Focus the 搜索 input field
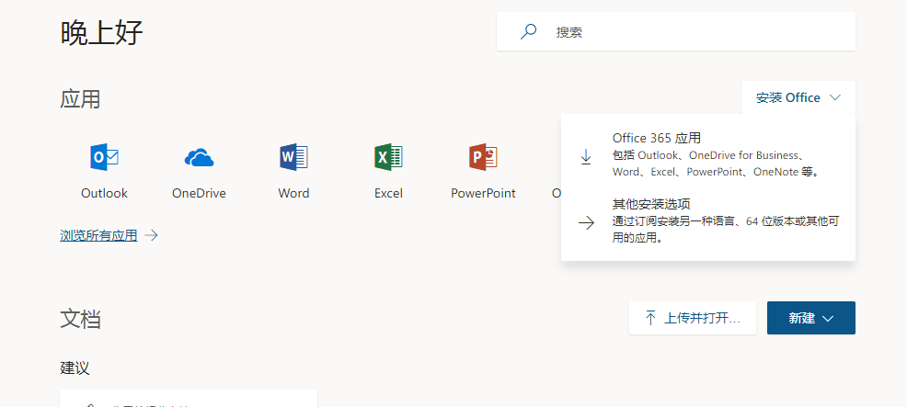Image resolution: width=907 pixels, height=407 pixels. 675,31
